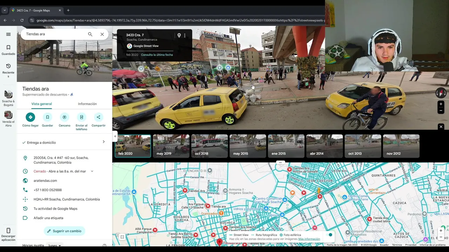Viewport: 449px width, 252px height.
Task: Collapse the side panel arrow
Action: (x=115, y=136)
